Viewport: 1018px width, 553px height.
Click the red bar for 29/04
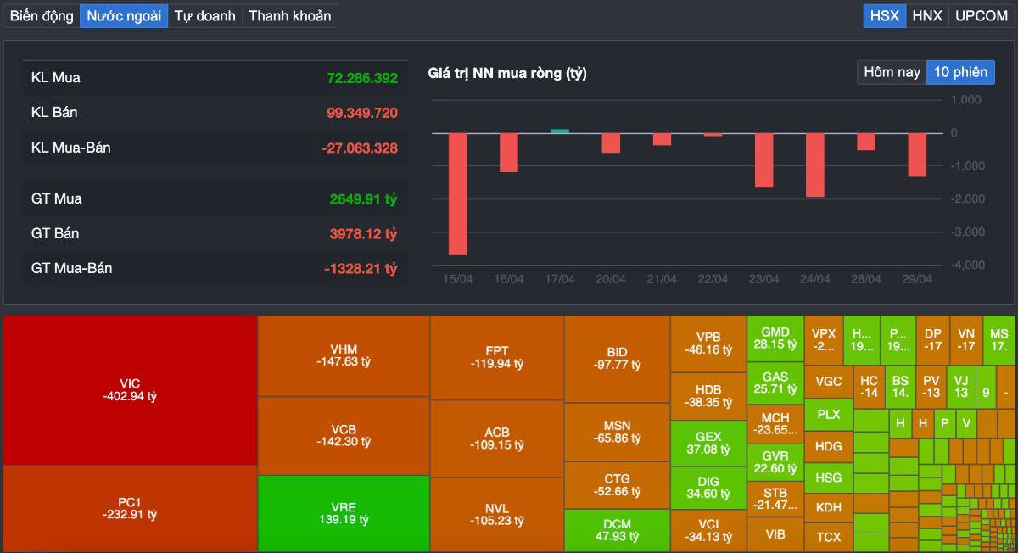[x=917, y=155]
